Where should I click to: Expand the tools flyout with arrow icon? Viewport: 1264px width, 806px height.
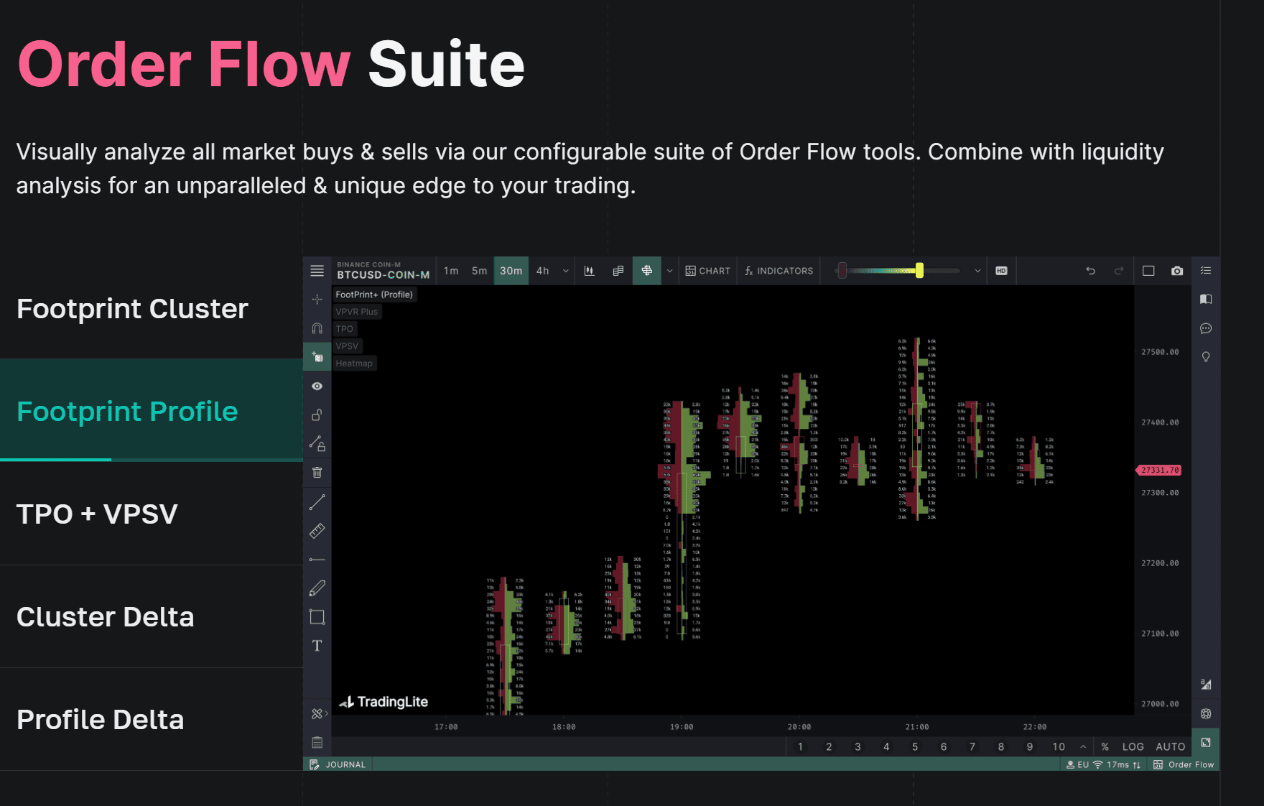pyautogui.click(x=320, y=713)
